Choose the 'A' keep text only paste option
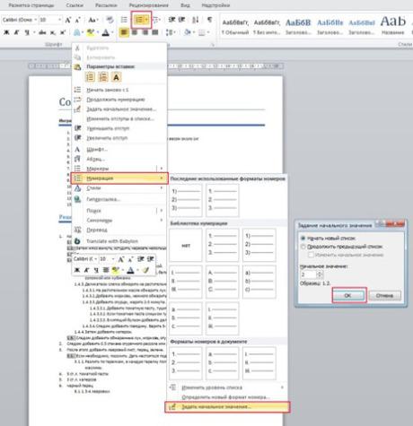Viewport: 413px width, 426px height. click(116, 77)
